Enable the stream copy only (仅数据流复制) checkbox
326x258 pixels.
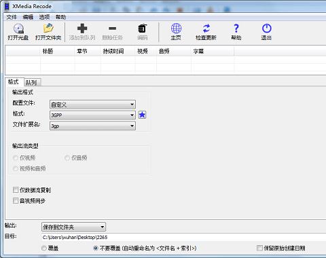pyautogui.click(x=16, y=189)
